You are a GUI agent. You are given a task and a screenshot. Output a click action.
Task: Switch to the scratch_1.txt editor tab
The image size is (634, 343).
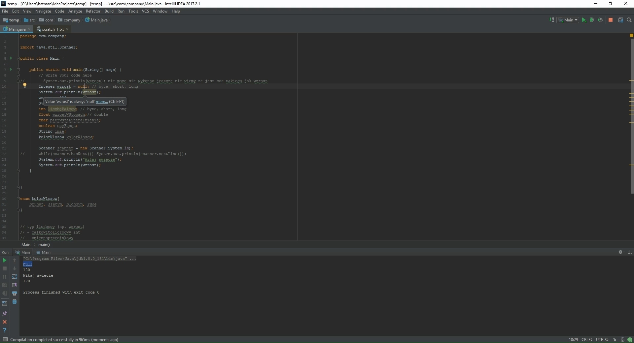(53, 29)
